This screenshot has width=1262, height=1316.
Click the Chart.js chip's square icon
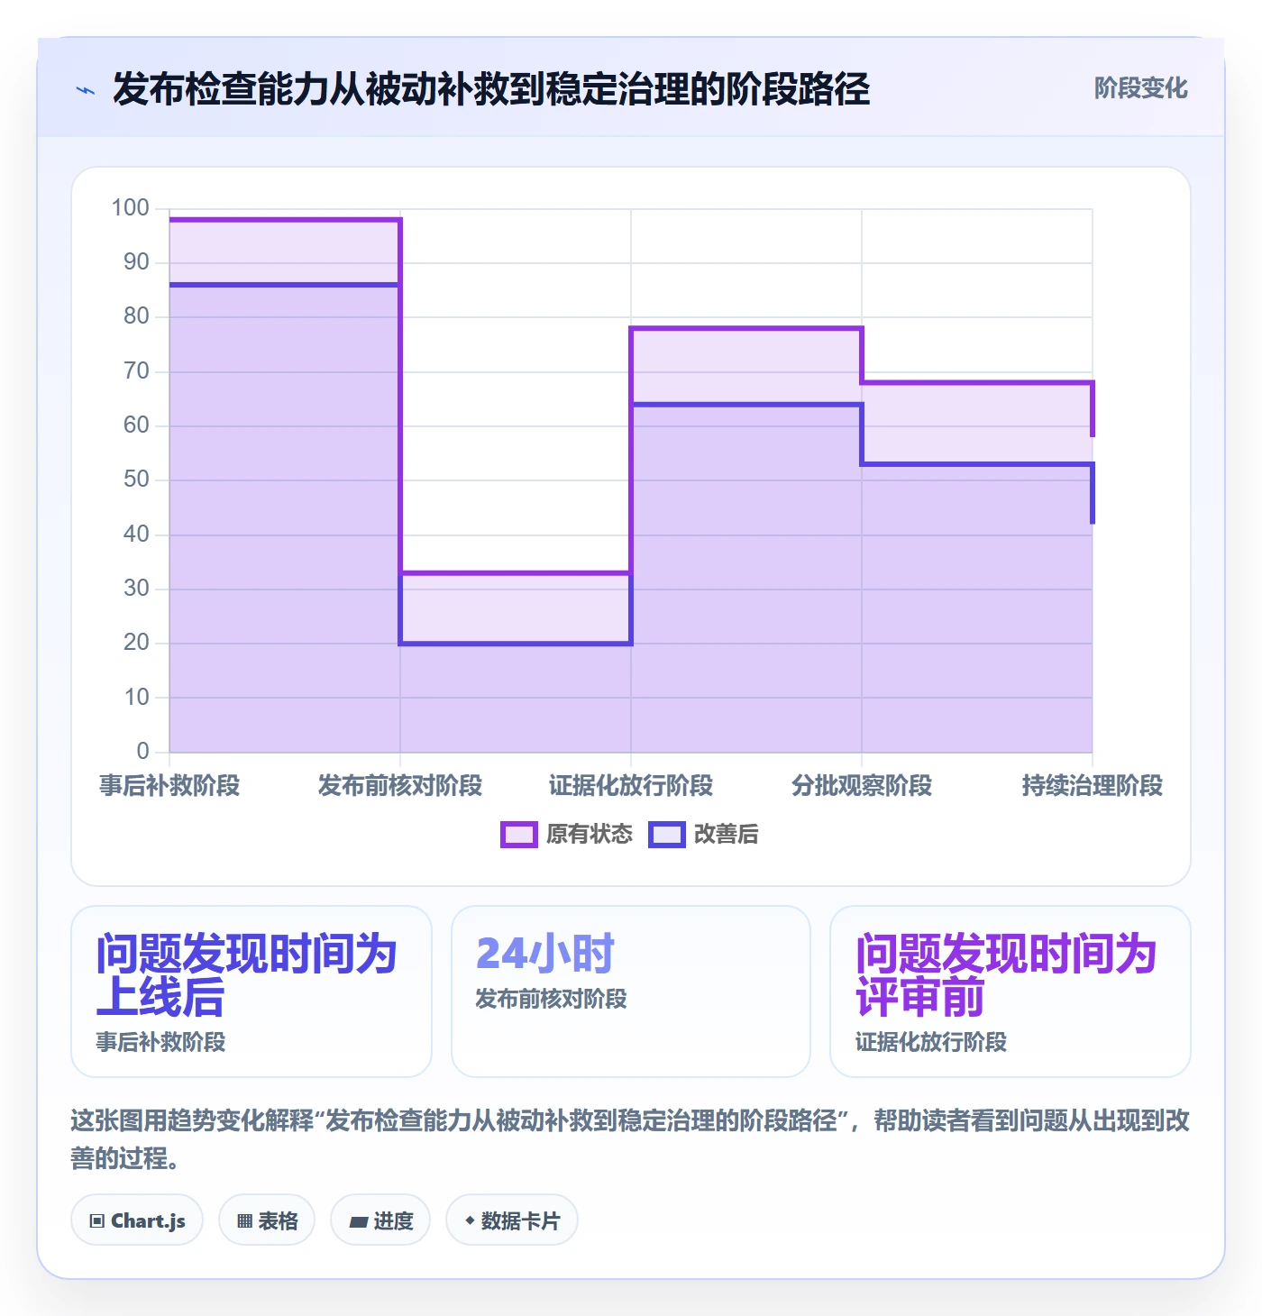click(x=97, y=1221)
